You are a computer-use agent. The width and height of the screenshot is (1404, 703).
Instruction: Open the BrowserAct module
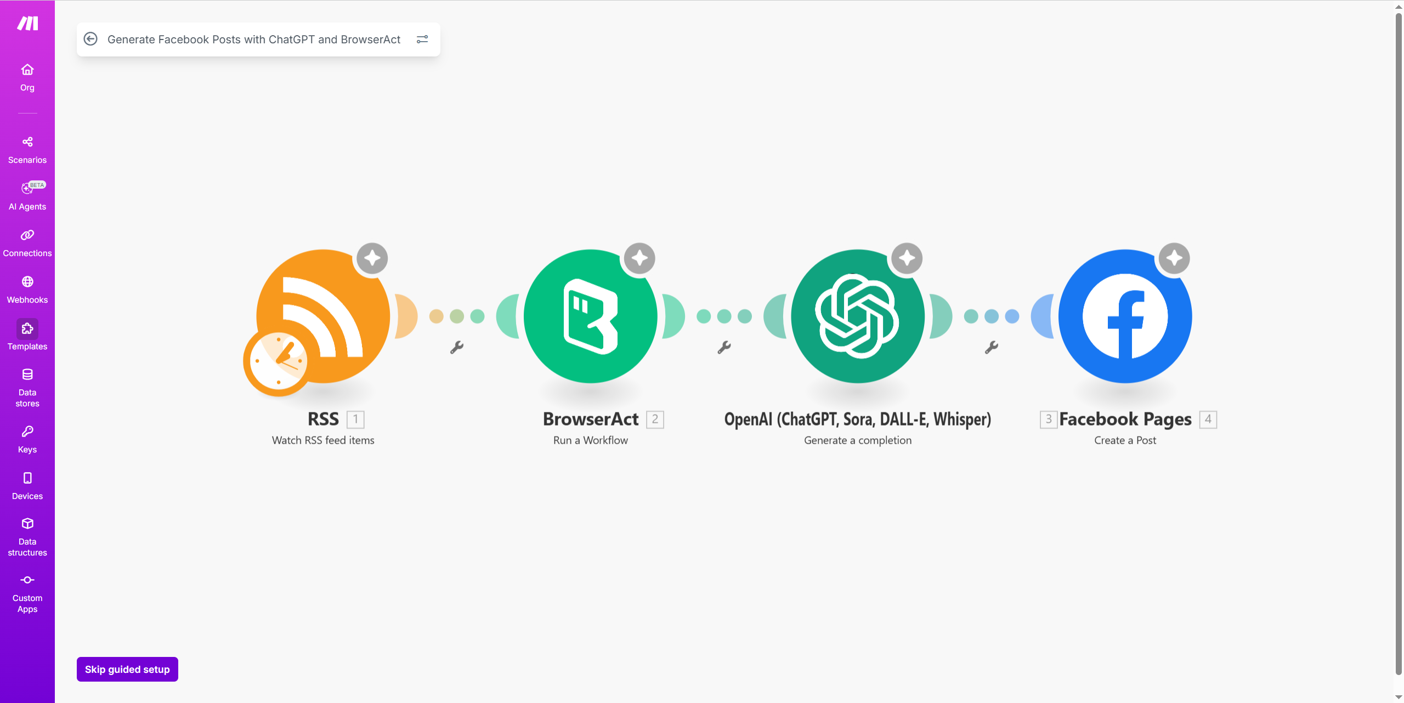click(590, 316)
